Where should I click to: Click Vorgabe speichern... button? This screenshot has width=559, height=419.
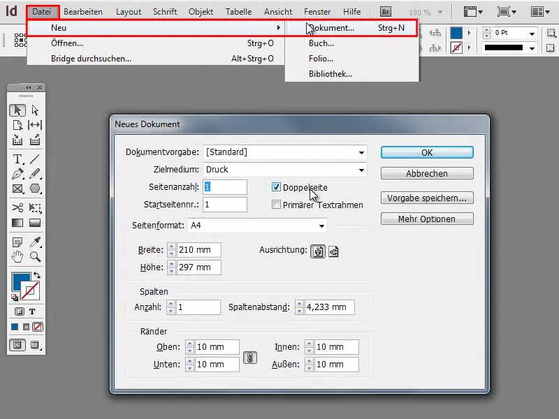coord(427,198)
